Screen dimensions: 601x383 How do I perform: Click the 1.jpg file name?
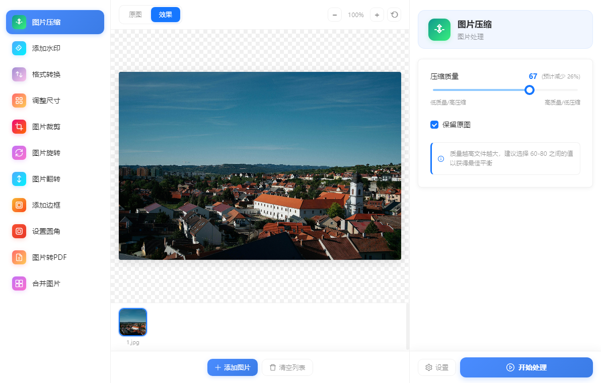point(133,342)
